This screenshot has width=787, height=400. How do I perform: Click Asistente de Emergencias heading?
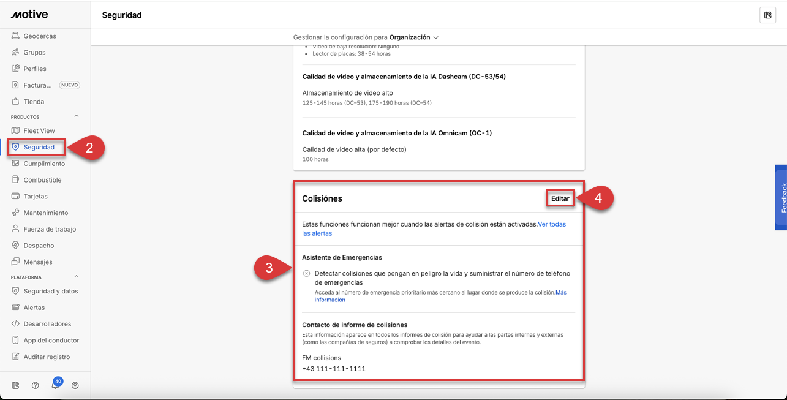pos(342,257)
